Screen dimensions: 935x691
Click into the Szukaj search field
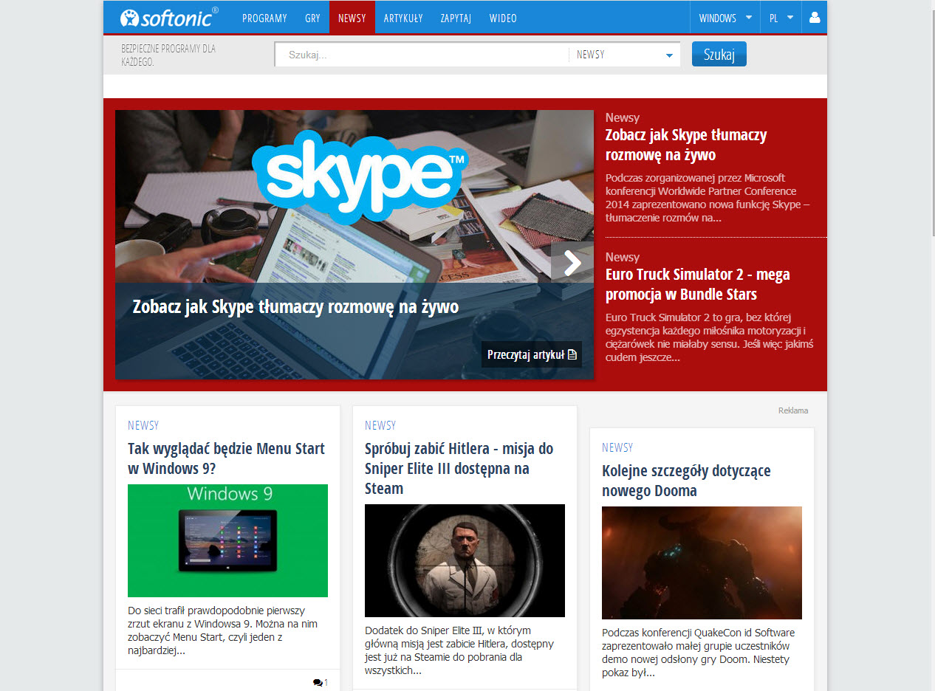click(421, 55)
